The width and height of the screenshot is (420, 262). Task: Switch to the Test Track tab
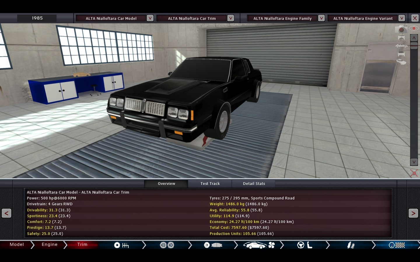210,184
